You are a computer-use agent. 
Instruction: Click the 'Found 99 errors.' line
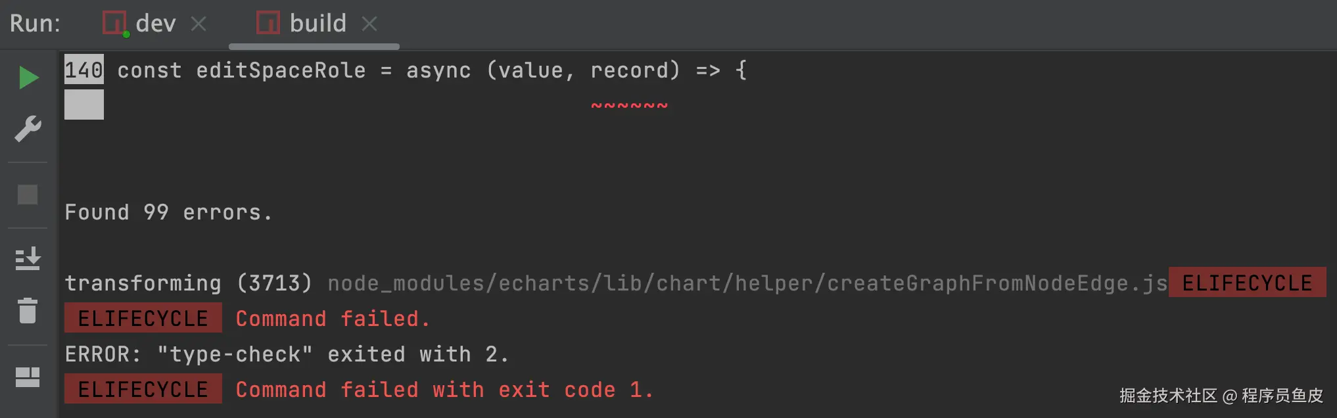(168, 212)
